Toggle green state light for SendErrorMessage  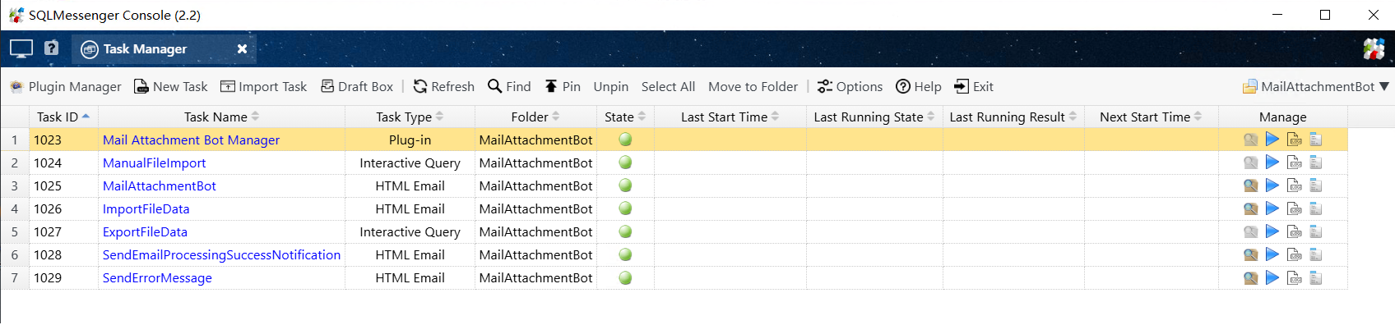point(625,278)
